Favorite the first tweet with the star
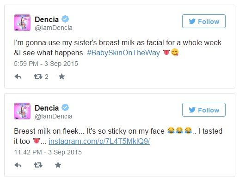This screenshot has height=183, width=240. pos(62,77)
